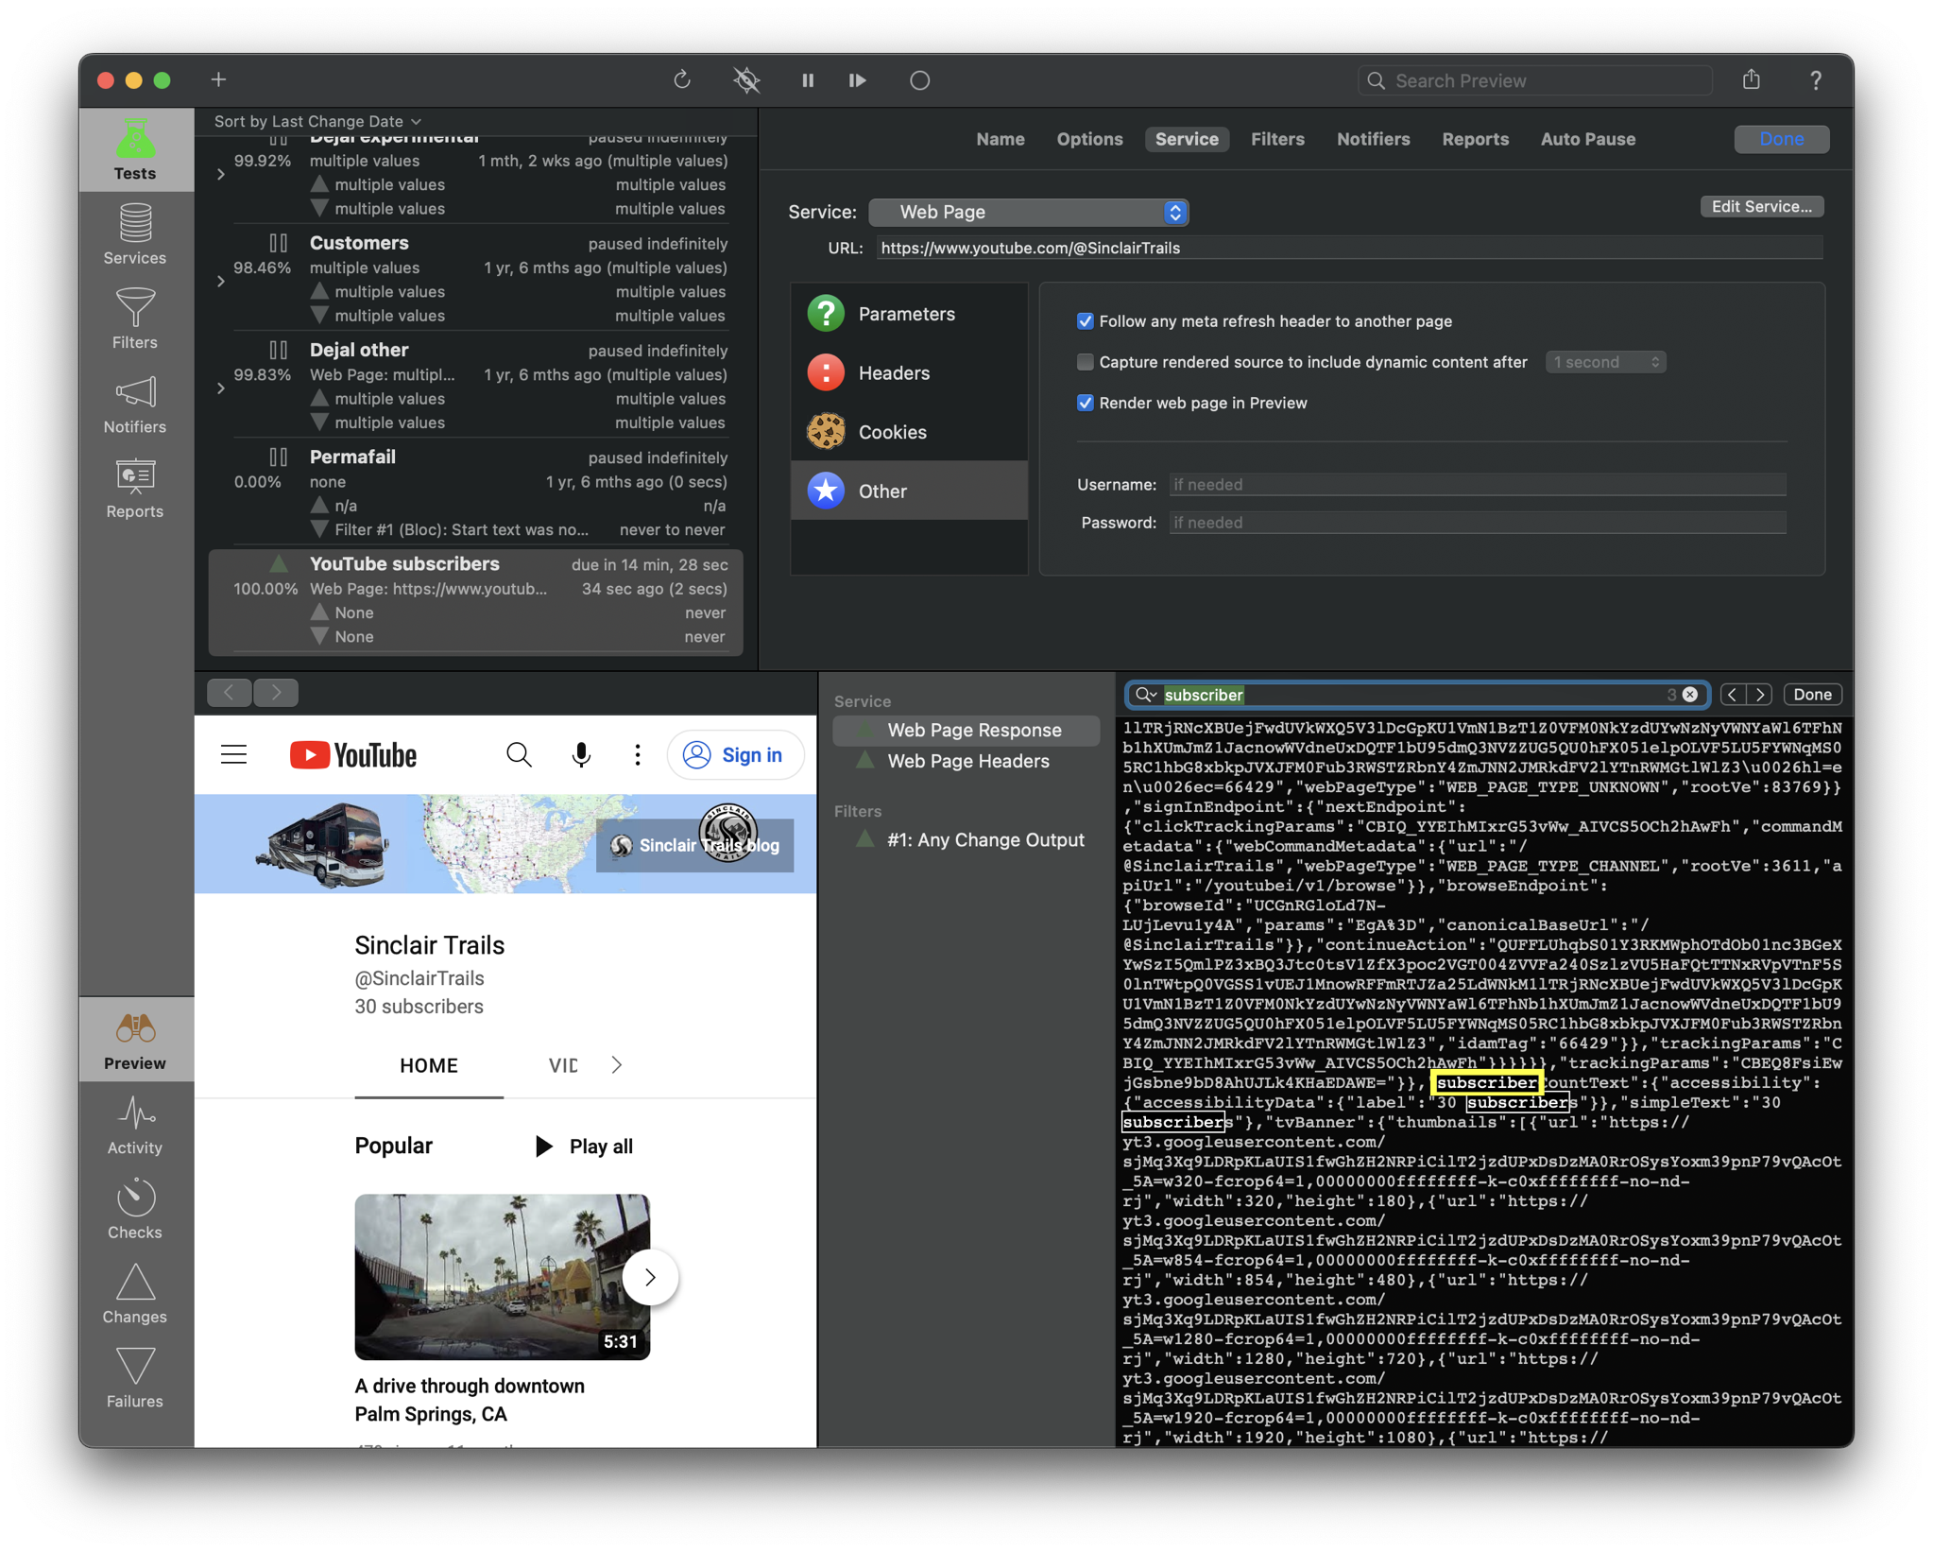Open the 1 second delay dropdown
Viewport: 1933px width, 1552px height.
pos(1605,362)
